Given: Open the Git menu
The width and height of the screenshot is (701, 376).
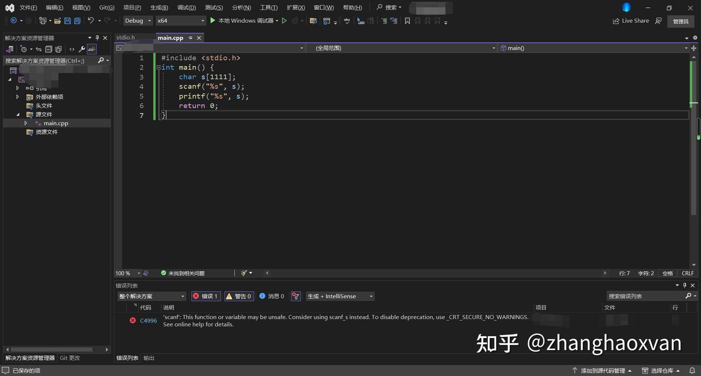Looking at the screenshot, I should click(106, 7).
